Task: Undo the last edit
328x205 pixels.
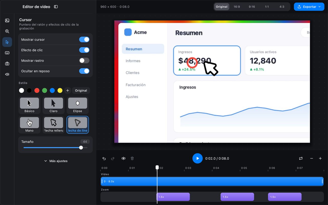Action: 104,158
